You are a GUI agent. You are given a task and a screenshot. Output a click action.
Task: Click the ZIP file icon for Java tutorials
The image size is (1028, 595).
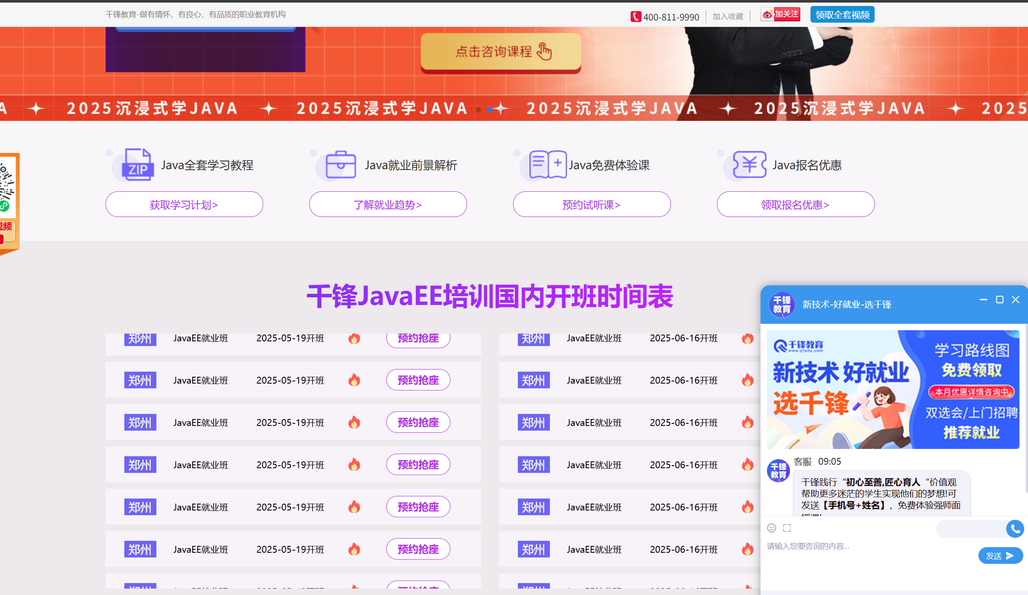point(138,165)
